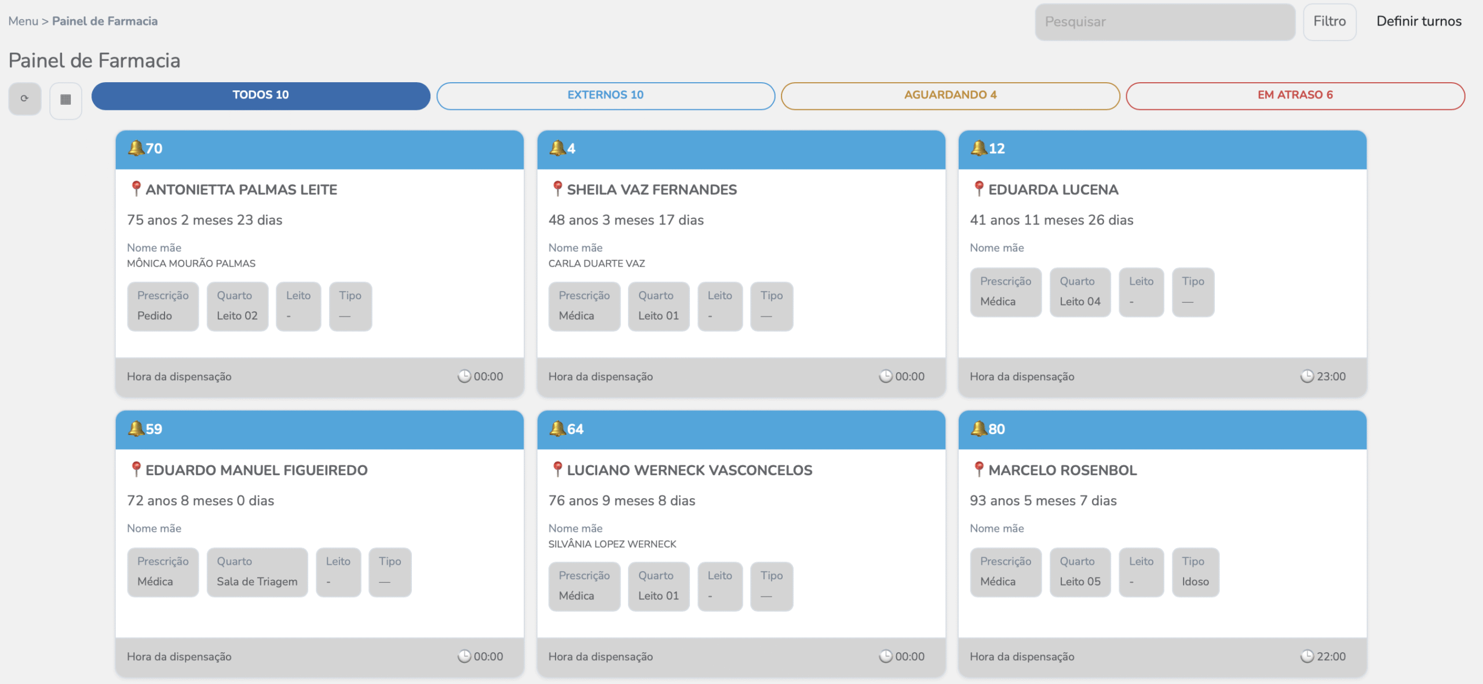Focus the Pesquisar search field

pos(1164,21)
